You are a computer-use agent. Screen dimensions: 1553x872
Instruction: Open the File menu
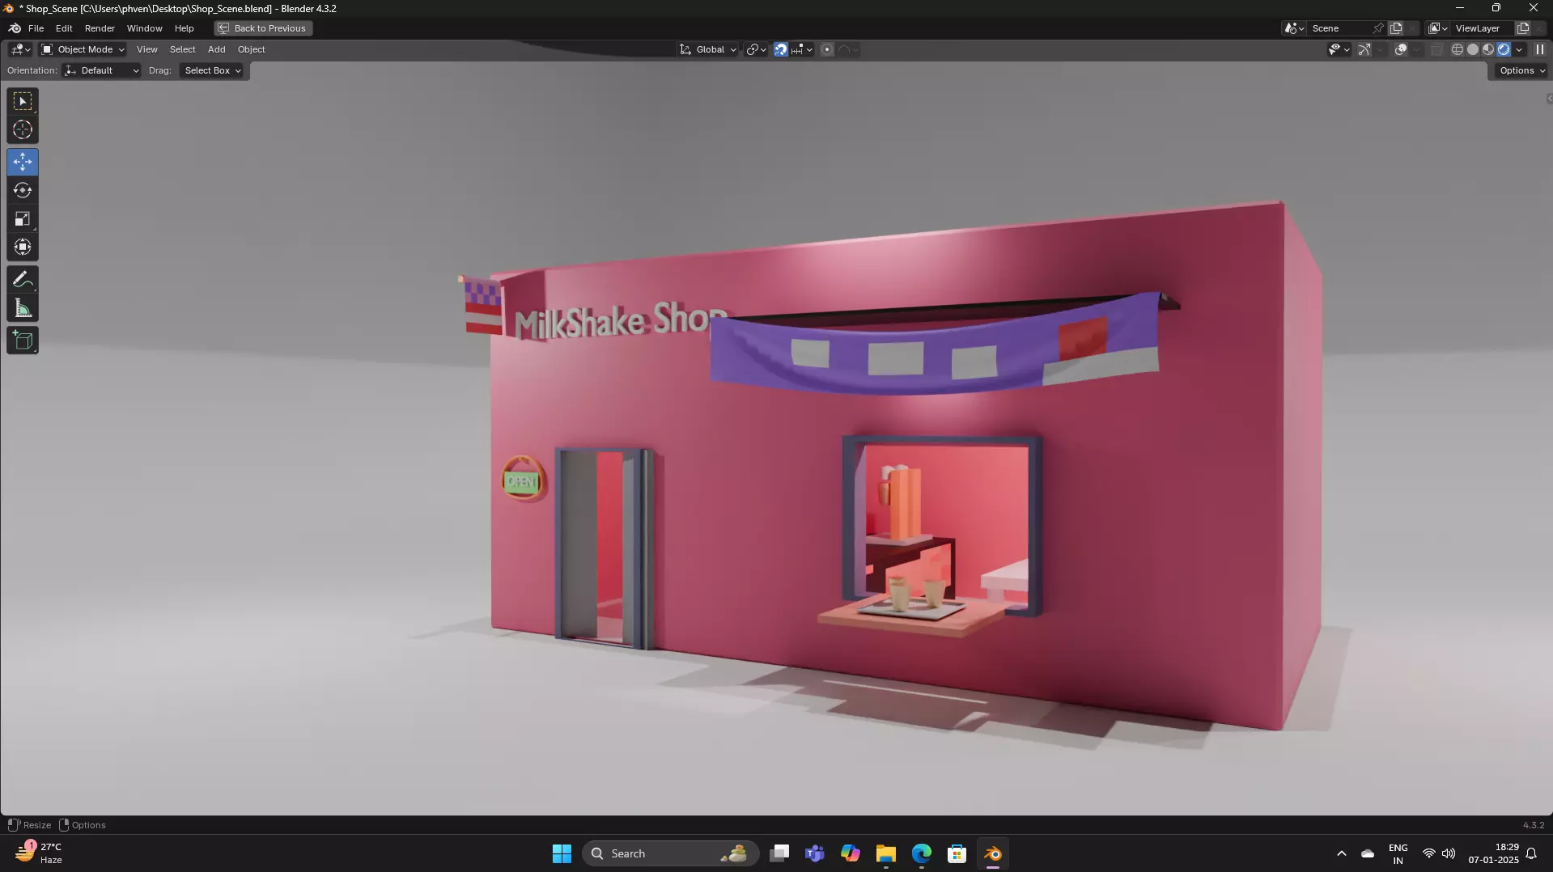36,28
